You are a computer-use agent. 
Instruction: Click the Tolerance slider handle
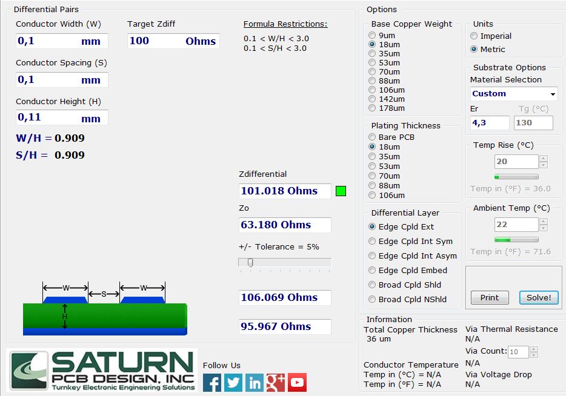click(250, 263)
